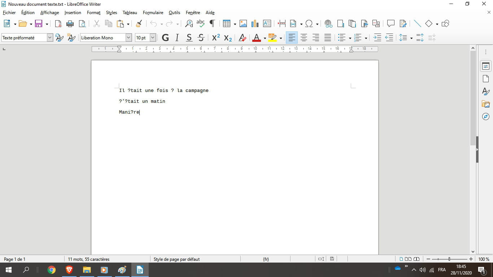Expand the paragraph style dropdown

point(50,38)
